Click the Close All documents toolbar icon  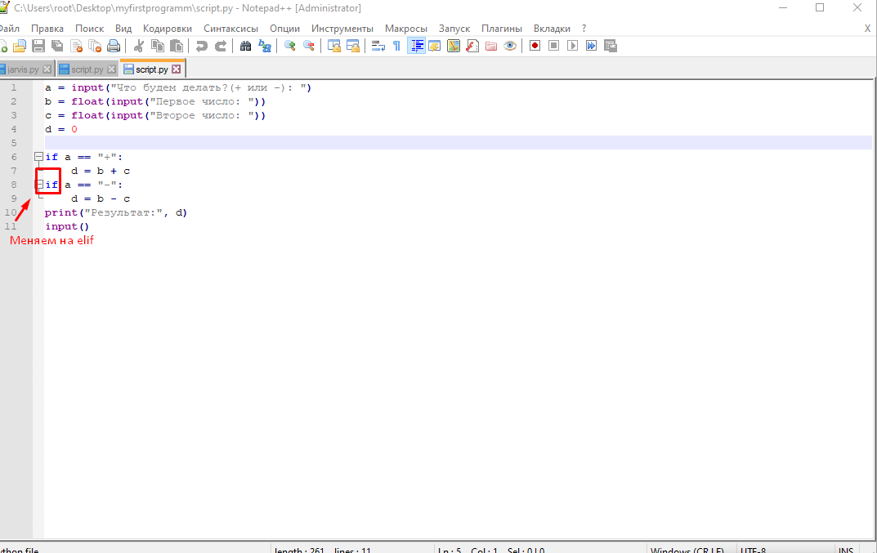(95, 46)
